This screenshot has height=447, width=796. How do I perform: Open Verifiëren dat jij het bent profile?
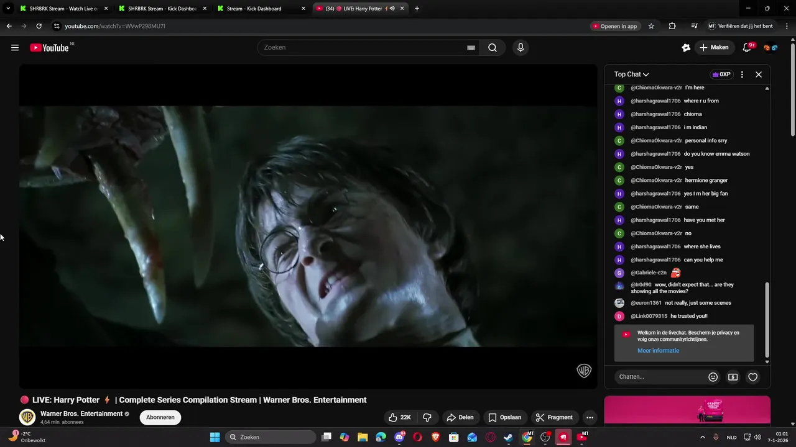pos(740,26)
